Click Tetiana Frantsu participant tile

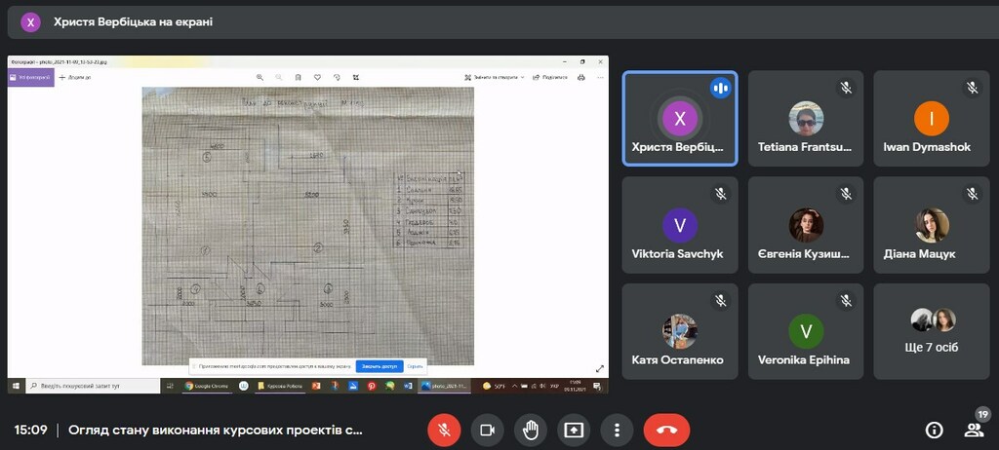pos(806,118)
